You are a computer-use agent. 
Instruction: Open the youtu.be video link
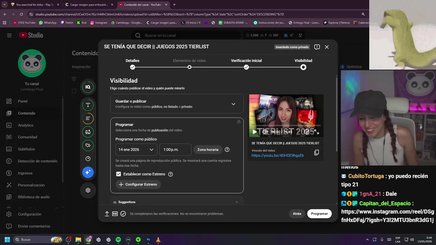pos(278,156)
